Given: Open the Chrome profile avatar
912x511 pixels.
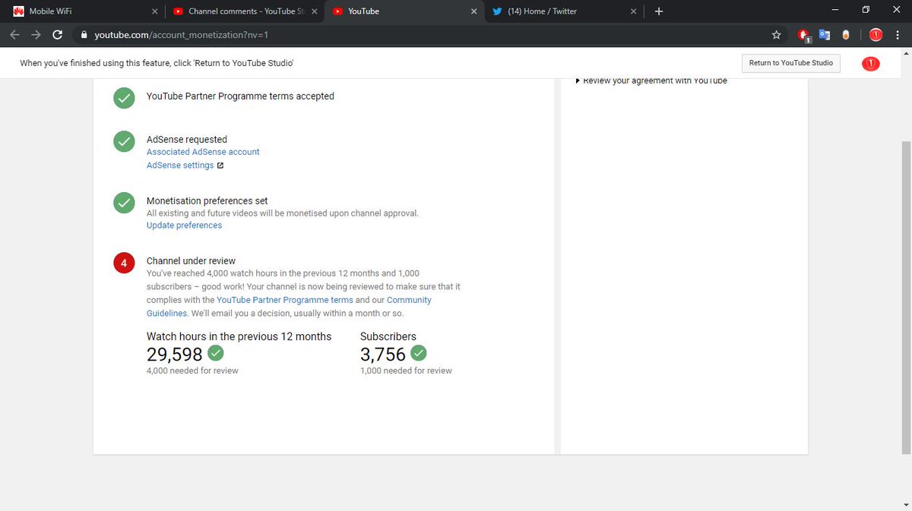Looking at the screenshot, I should pos(876,35).
